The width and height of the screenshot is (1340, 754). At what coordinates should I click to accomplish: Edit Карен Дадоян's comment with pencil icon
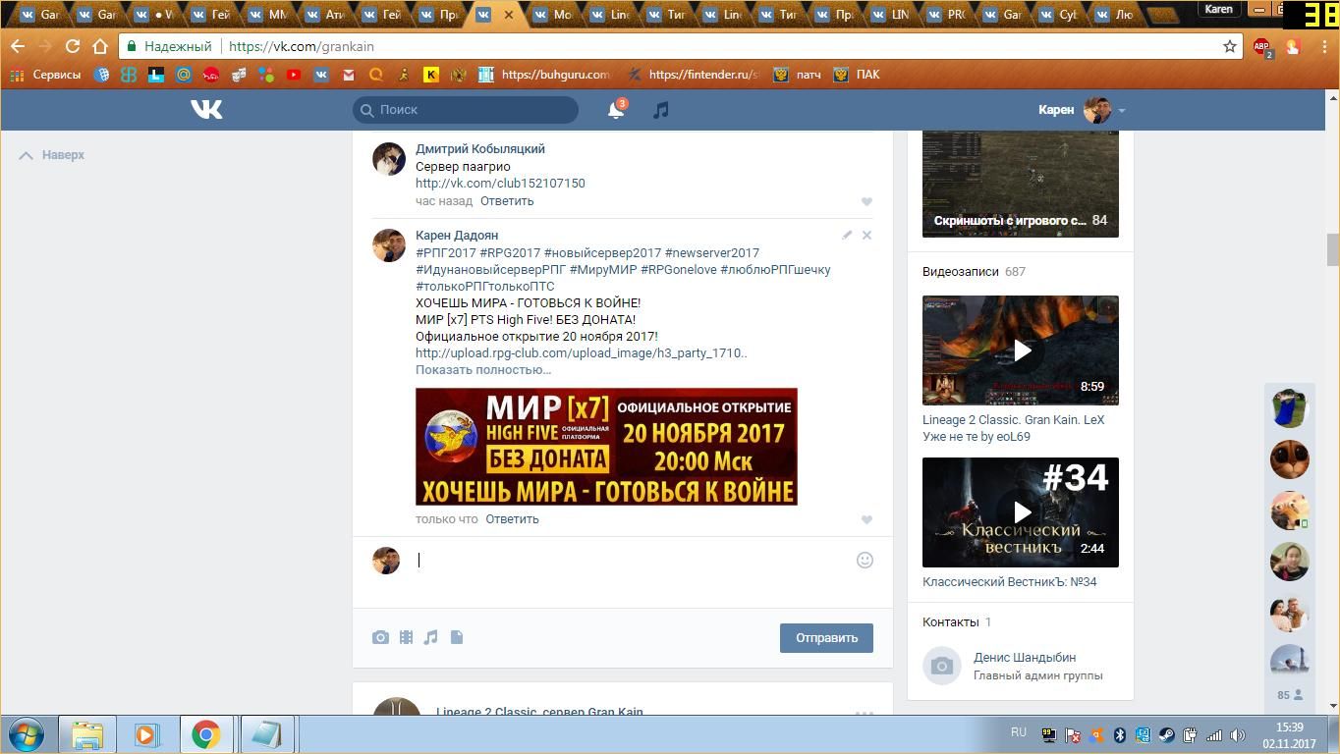[x=847, y=235]
